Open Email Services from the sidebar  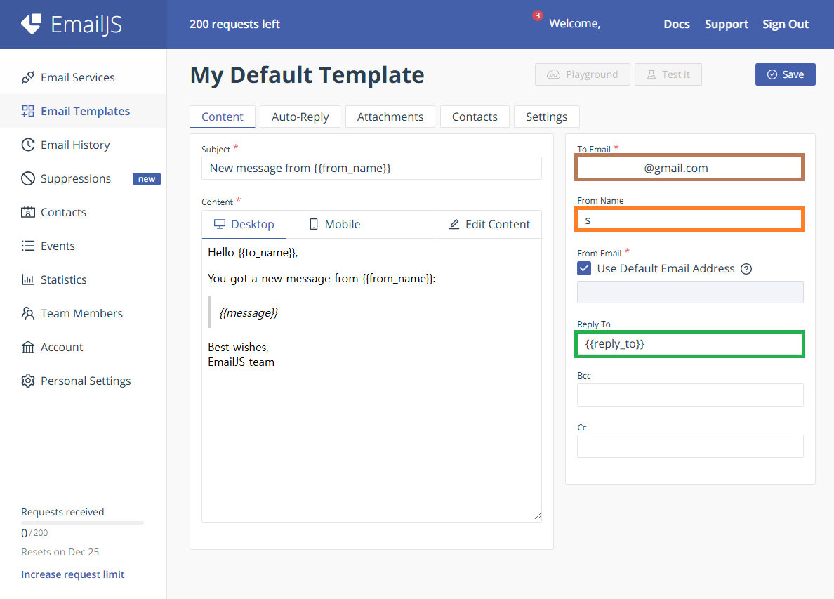click(83, 77)
